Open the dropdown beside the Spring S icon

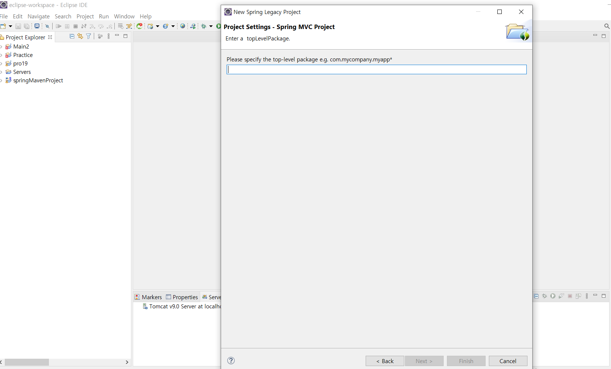pyautogui.click(x=173, y=26)
